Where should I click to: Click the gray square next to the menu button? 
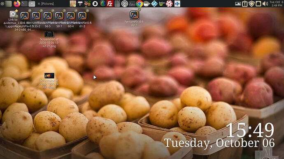[8, 4]
